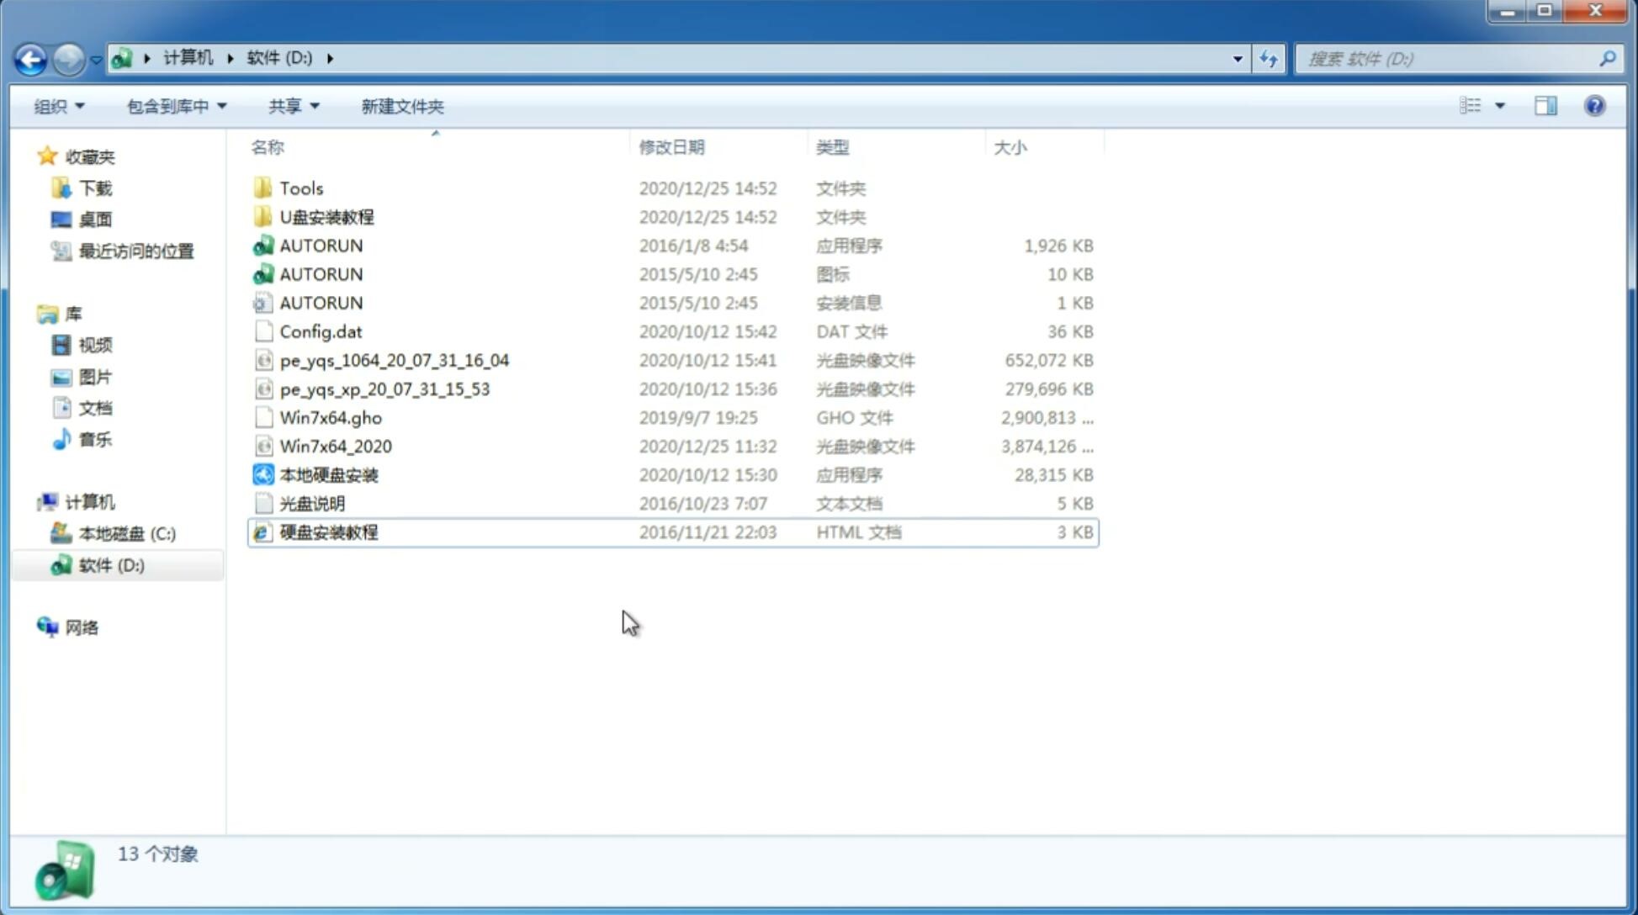
Task: Open the Tools folder
Action: coord(300,188)
